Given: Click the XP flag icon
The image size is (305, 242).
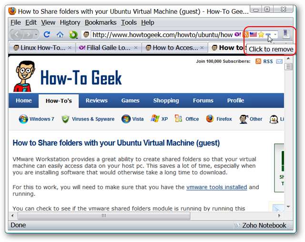Looking at the screenshot, I should [x=155, y=118].
